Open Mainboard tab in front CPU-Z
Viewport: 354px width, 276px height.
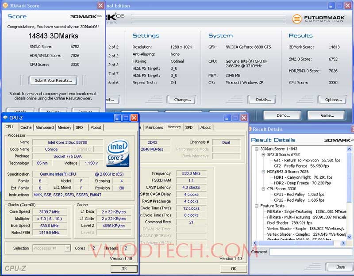[45, 127]
